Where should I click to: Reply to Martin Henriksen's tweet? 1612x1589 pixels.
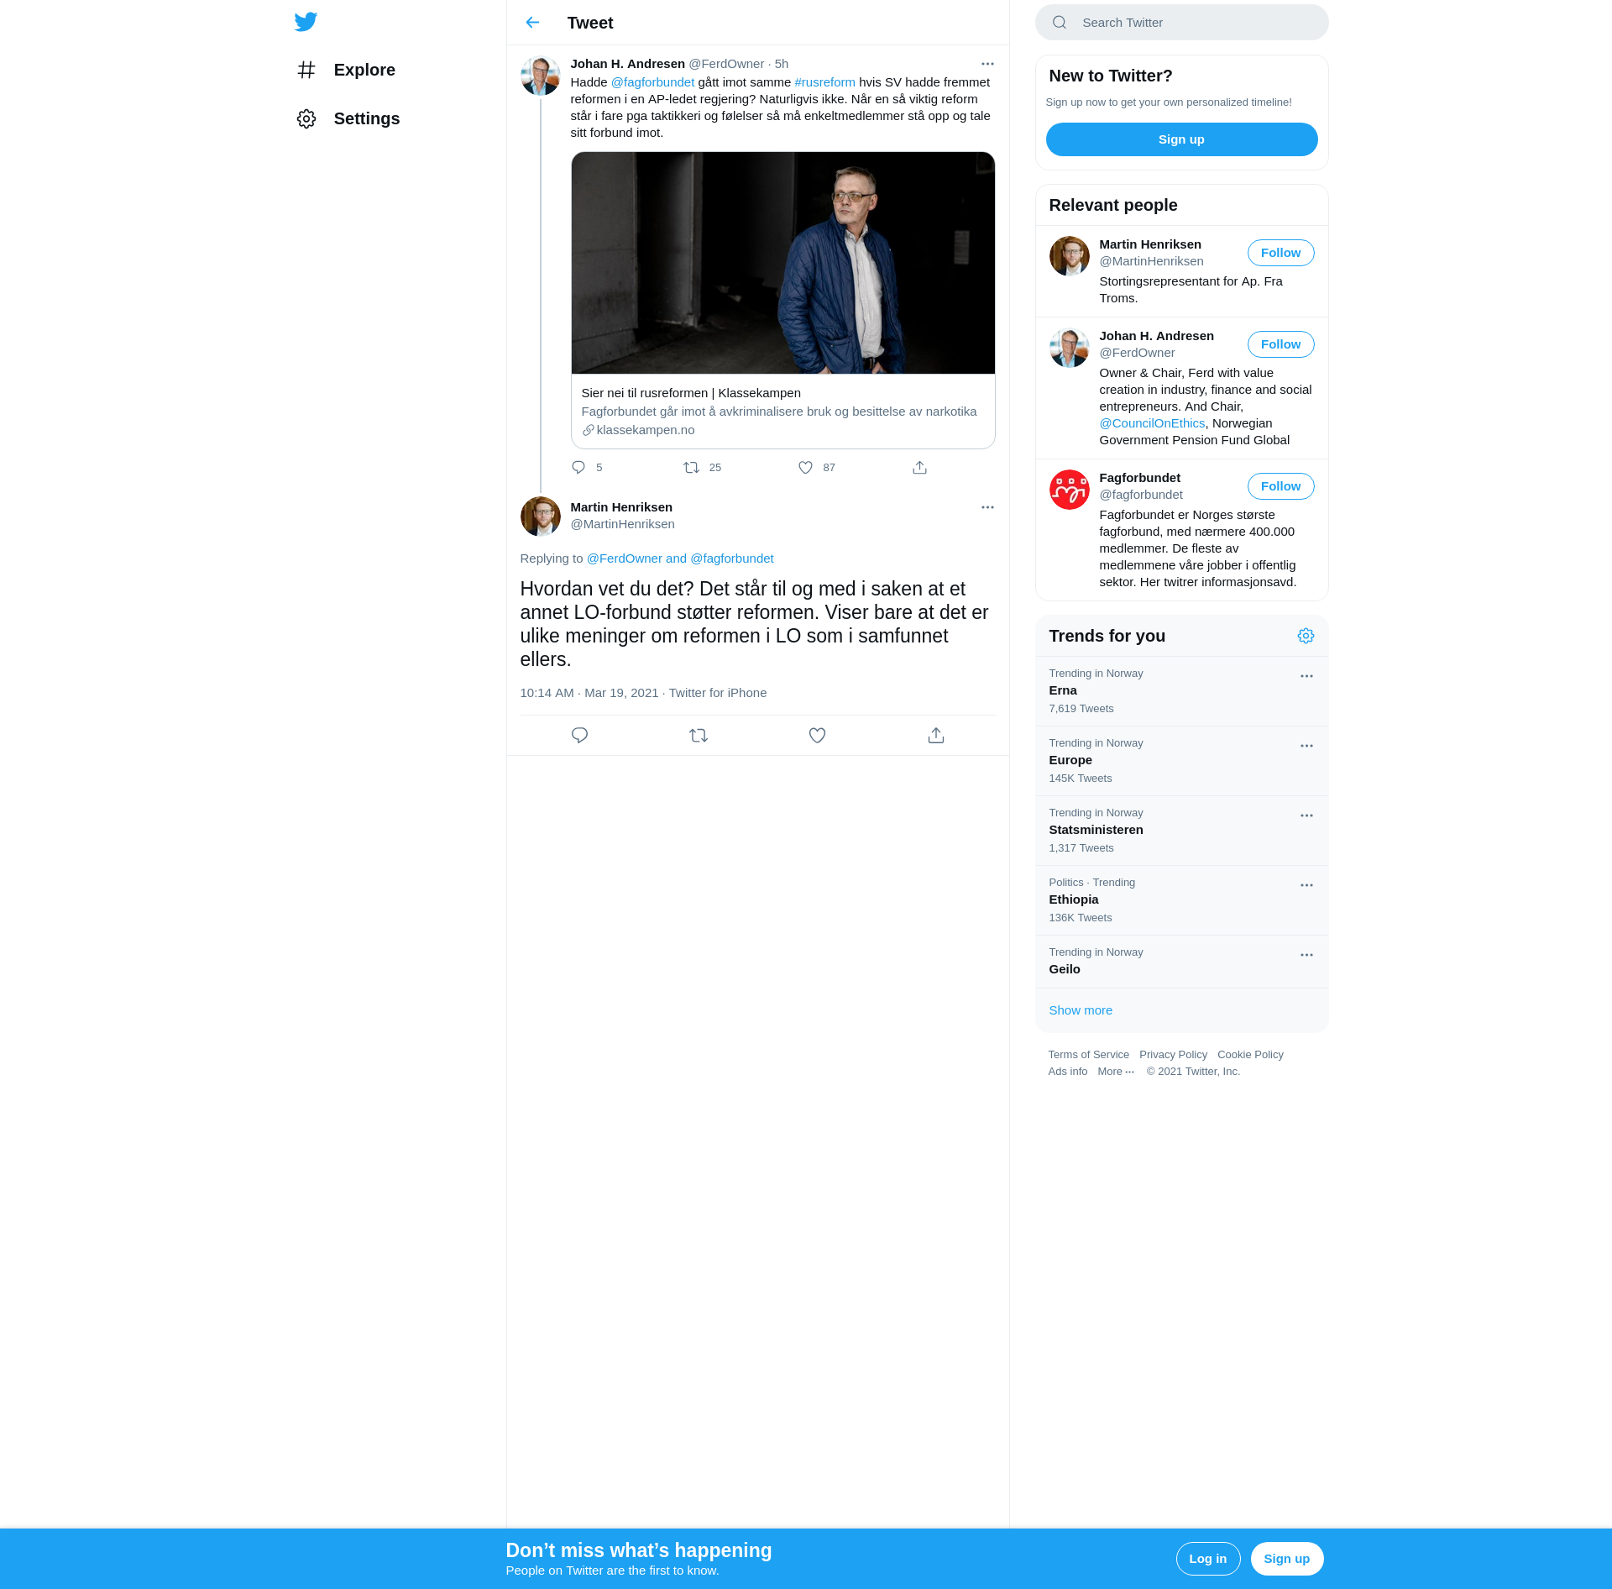[x=579, y=736]
